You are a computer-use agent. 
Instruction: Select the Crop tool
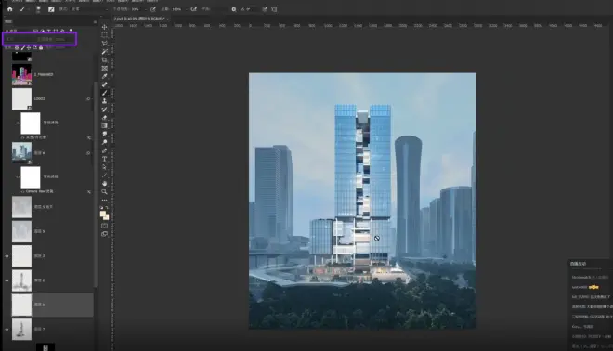(104, 59)
